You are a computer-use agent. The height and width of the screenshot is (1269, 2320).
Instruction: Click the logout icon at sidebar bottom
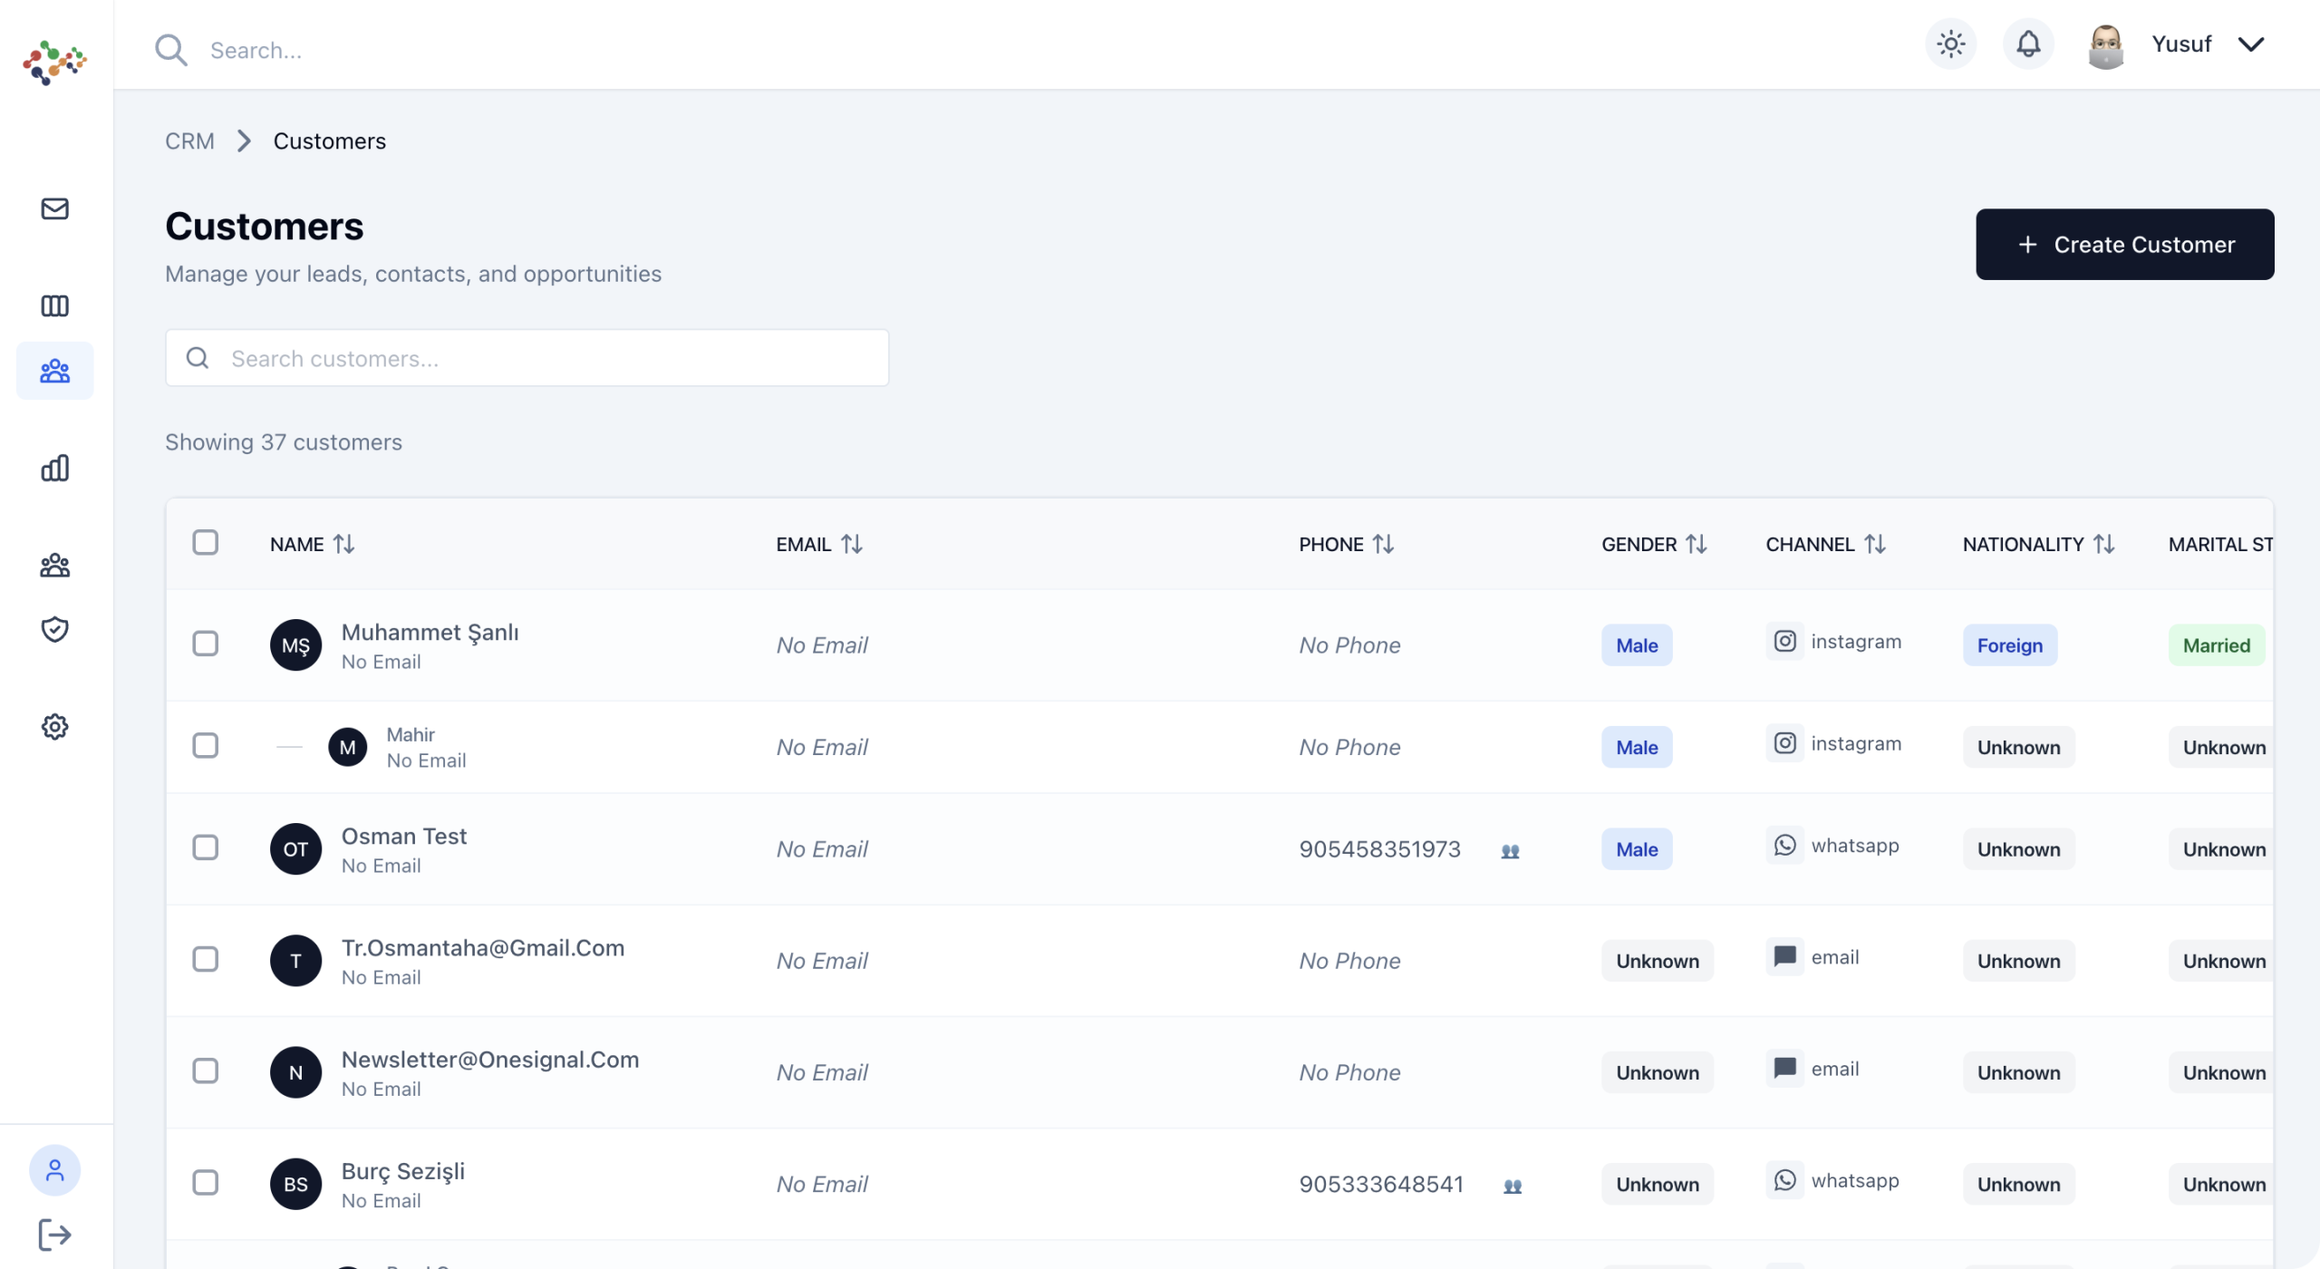[x=54, y=1234]
